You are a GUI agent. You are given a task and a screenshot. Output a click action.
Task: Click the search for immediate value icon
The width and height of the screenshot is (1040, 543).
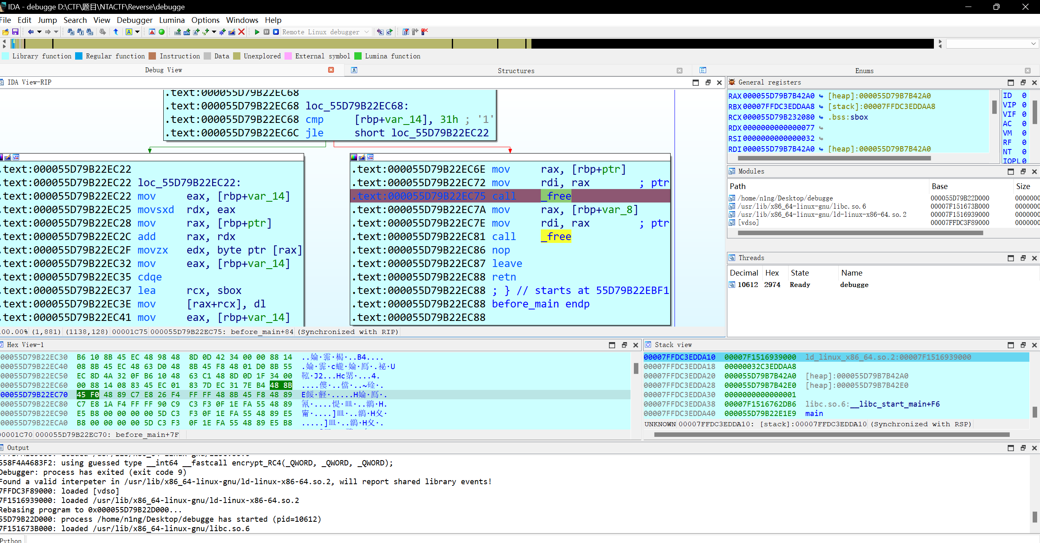[71, 32]
